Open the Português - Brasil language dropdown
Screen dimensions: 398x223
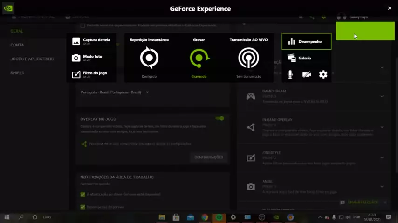115,92
